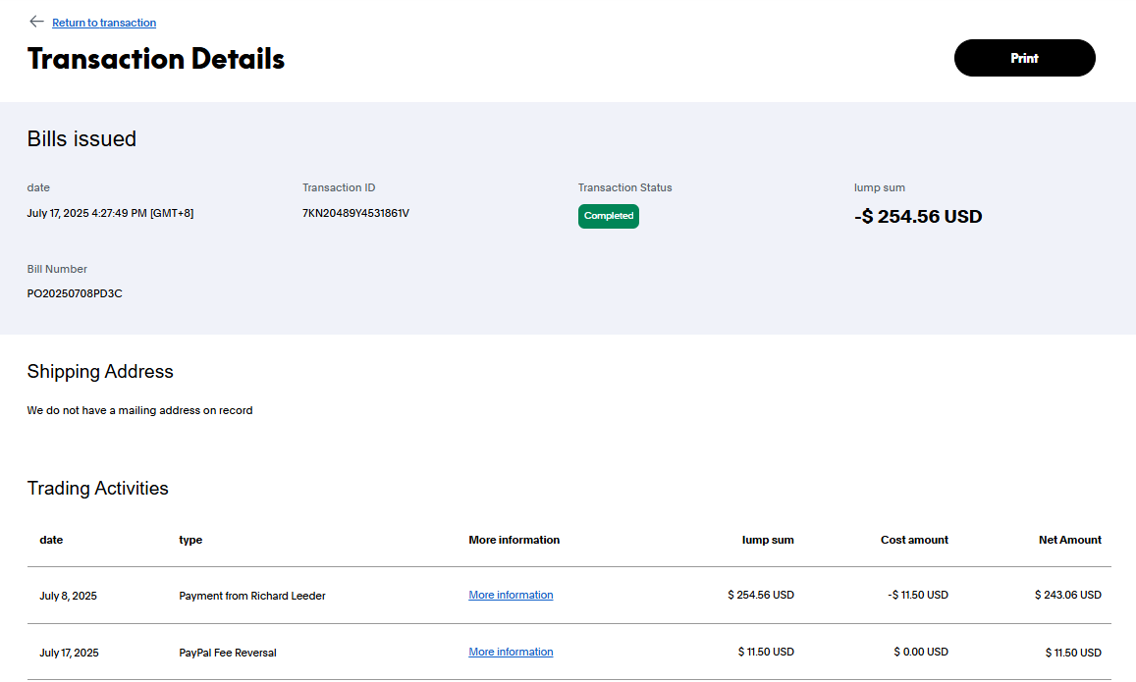Screen dimensions: 1136x682
Task: Click the July 17, 2025 timestamp under date
Action: (110, 213)
